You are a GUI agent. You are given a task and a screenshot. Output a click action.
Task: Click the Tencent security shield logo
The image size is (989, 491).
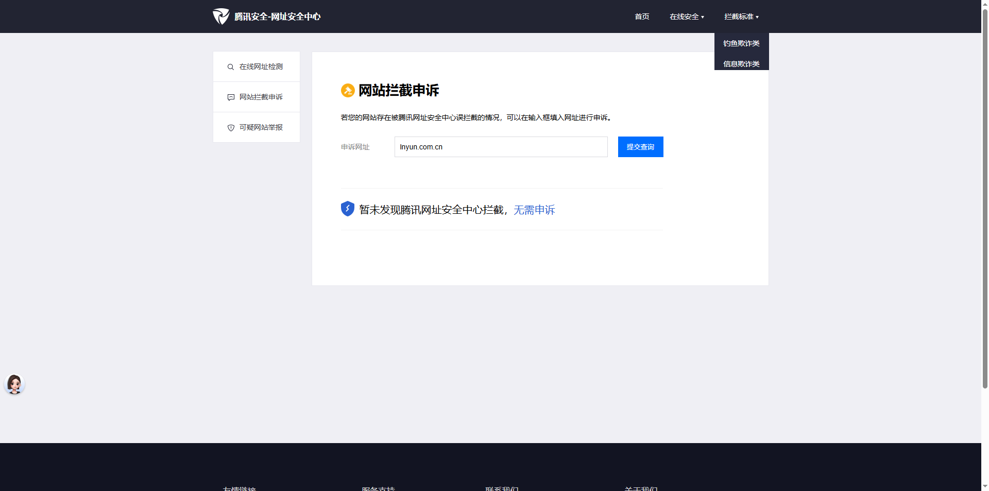[x=221, y=16]
